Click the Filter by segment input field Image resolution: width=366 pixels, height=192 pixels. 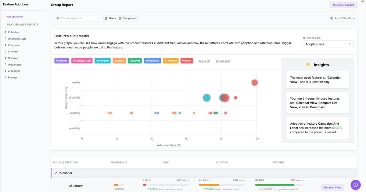(77, 18)
